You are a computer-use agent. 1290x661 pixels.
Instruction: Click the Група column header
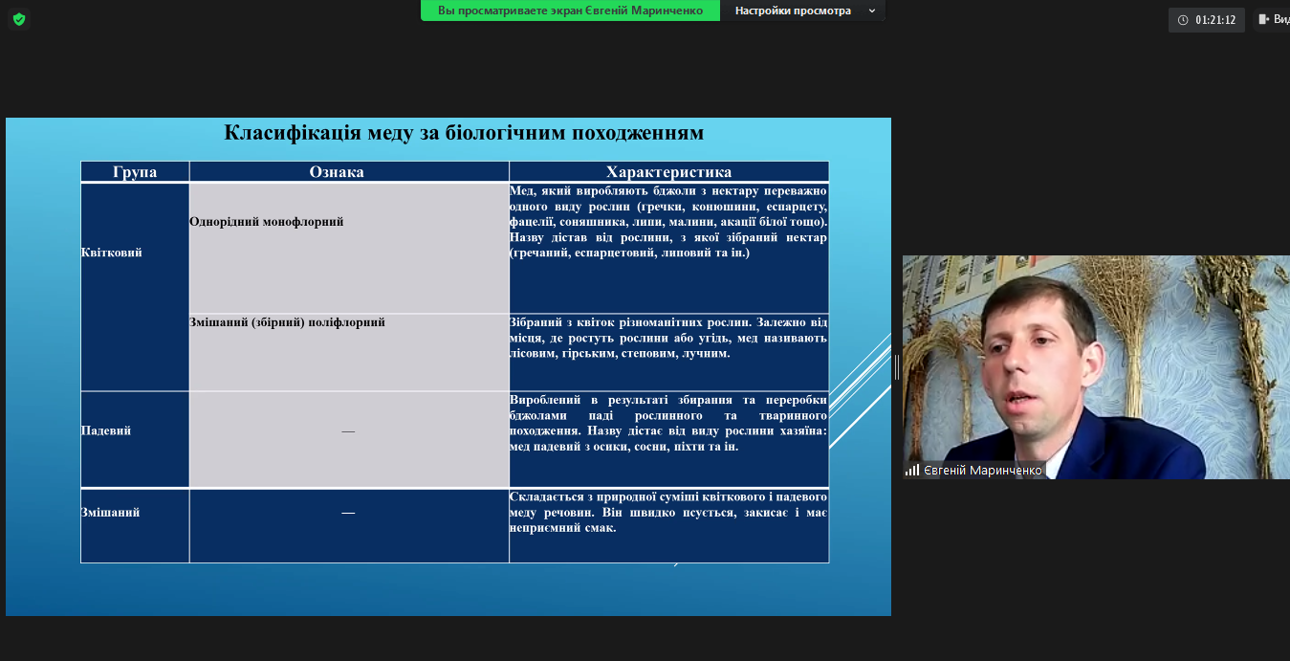pyautogui.click(x=135, y=172)
